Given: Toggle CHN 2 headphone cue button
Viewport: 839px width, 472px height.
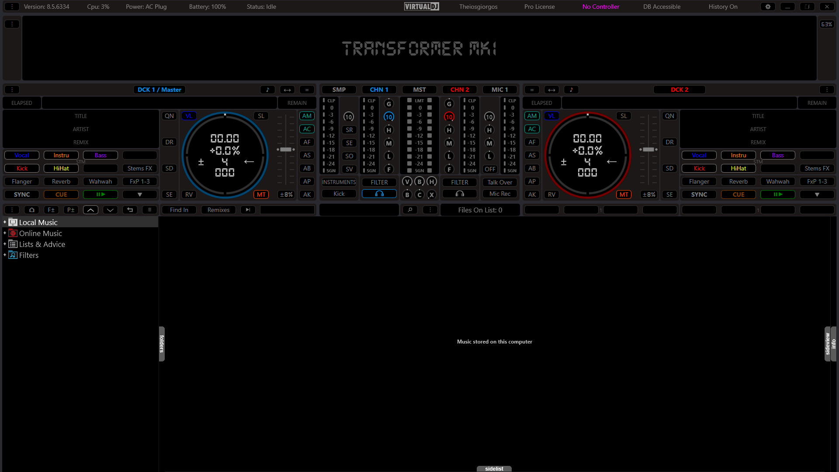Looking at the screenshot, I should (x=460, y=194).
